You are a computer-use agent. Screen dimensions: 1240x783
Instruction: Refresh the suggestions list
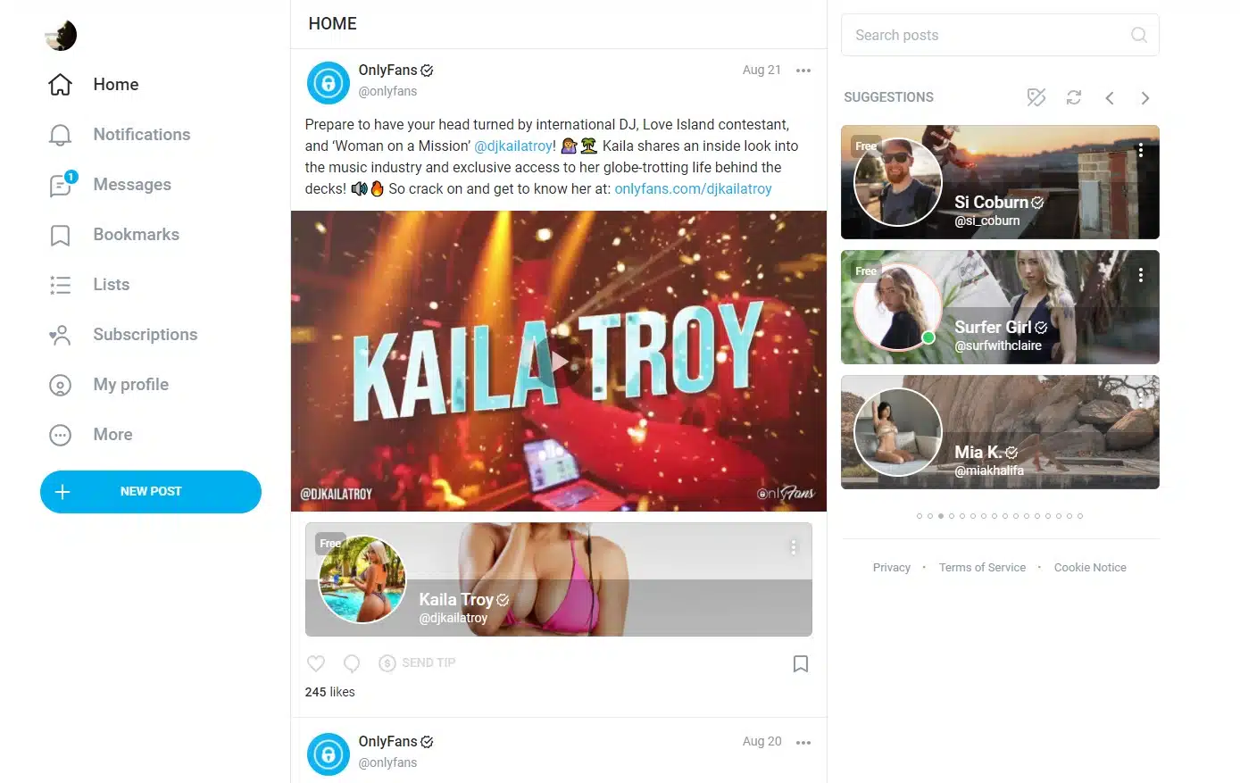1074,97
